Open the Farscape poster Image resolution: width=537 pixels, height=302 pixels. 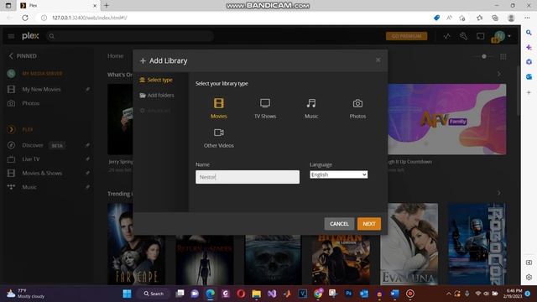(x=136, y=244)
